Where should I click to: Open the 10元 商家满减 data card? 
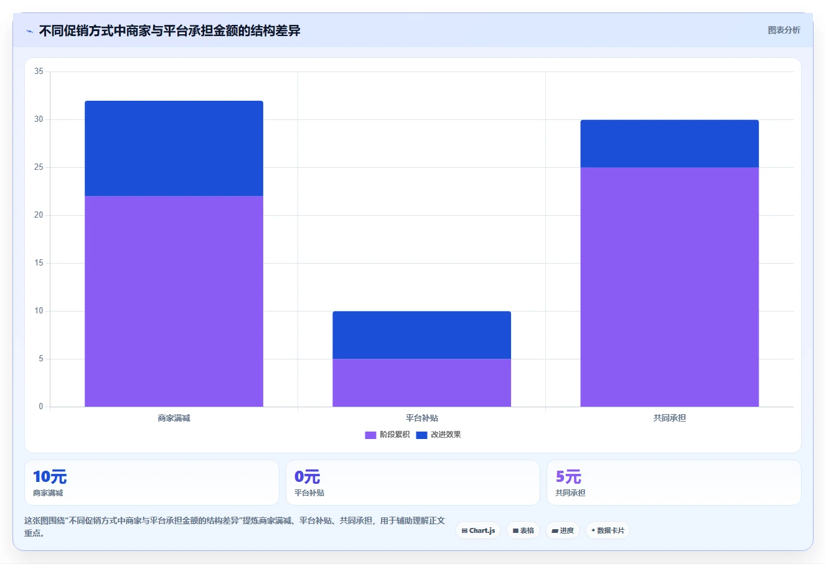pyautogui.click(x=151, y=483)
